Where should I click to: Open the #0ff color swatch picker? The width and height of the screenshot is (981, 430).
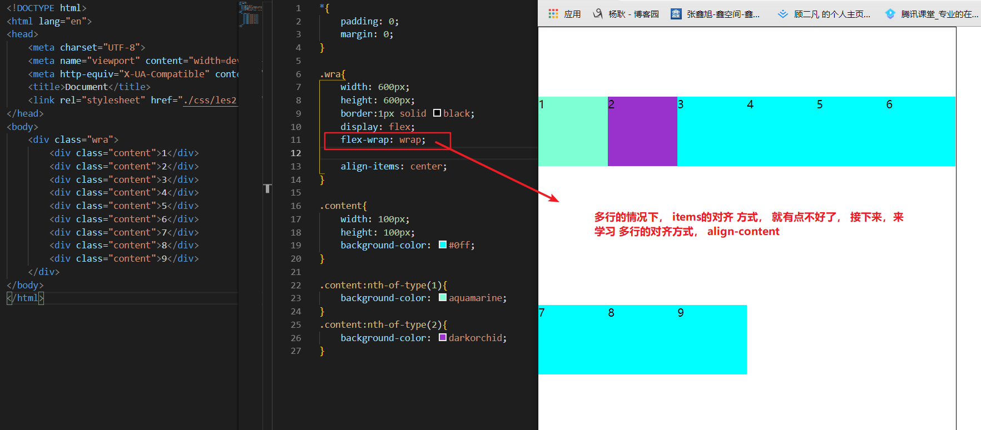(443, 245)
